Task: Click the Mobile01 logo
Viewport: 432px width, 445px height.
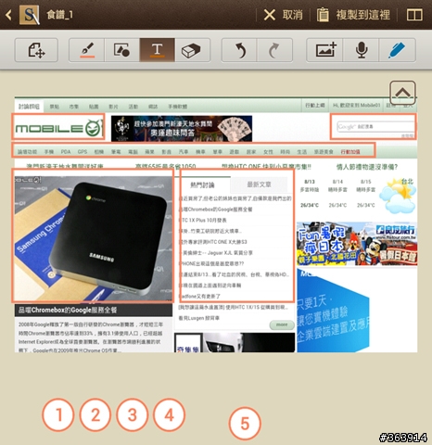Action: pos(58,128)
